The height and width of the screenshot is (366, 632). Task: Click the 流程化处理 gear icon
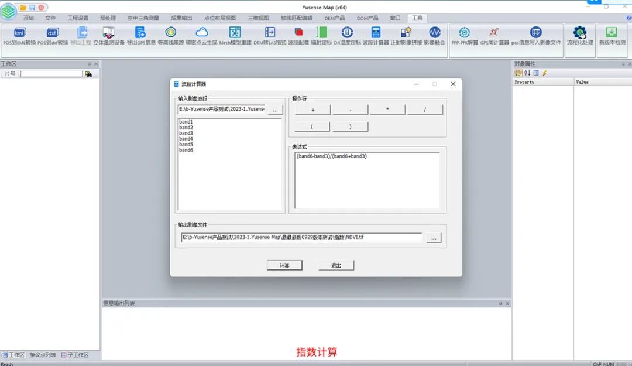click(x=579, y=33)
